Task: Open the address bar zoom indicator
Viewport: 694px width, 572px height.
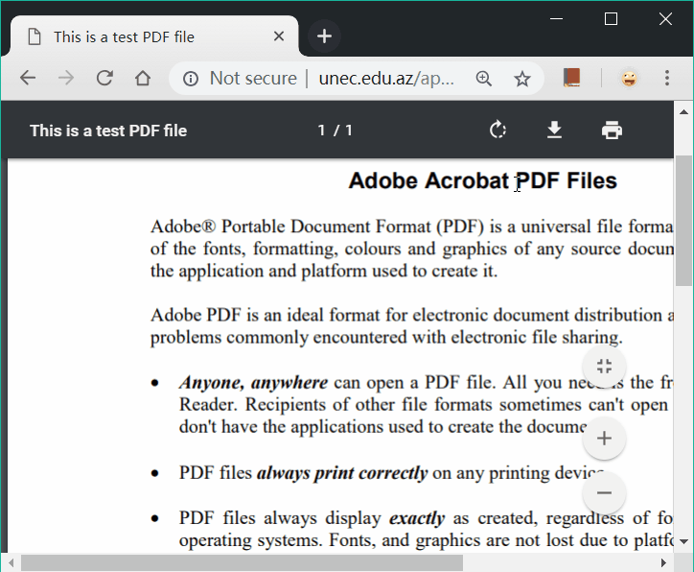Action: pyautogui.click(x=484, y=79)
